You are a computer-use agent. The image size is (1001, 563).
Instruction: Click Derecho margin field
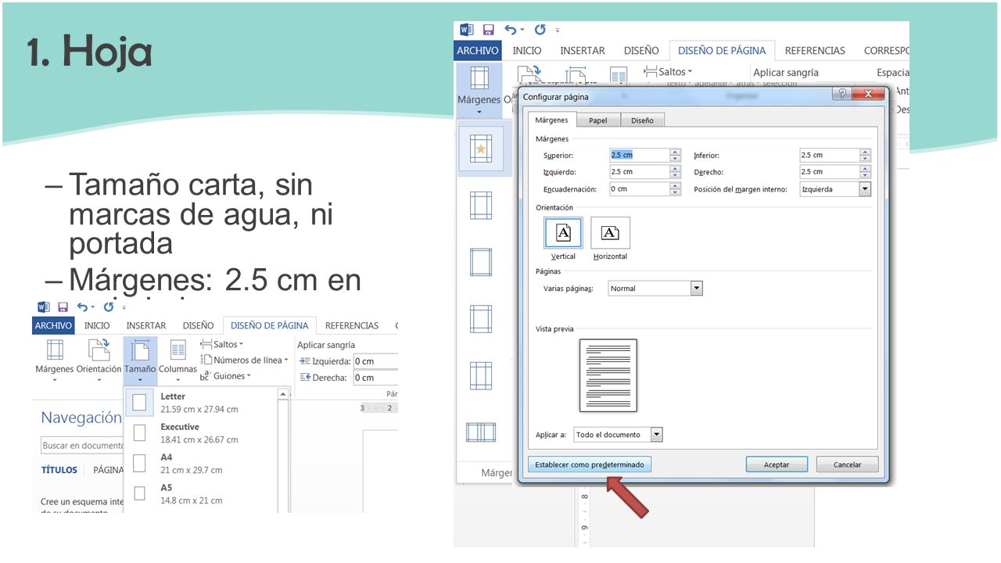[x=829, y=172]
